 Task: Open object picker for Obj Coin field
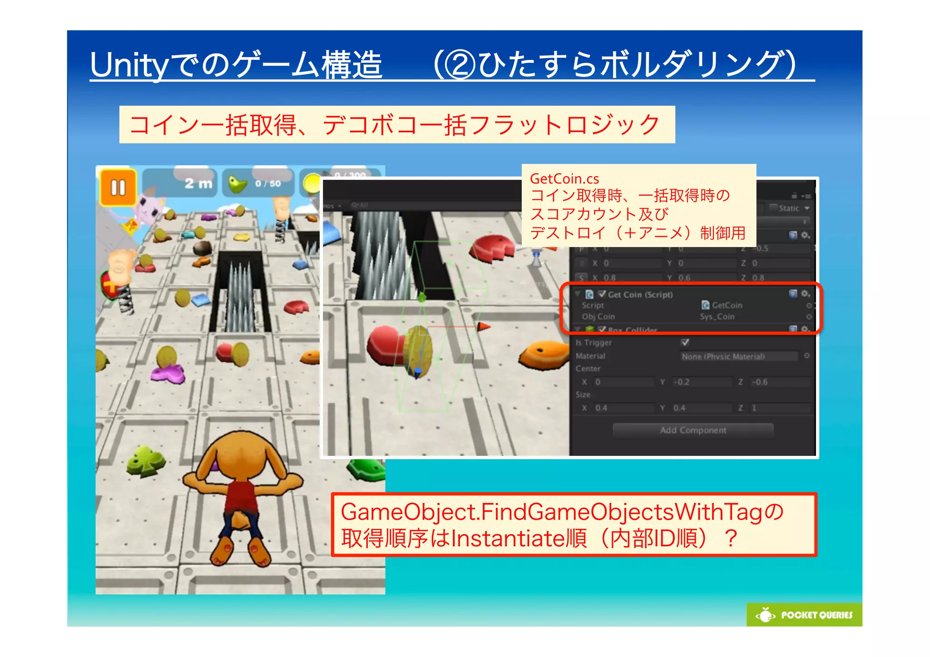(809, 316)
